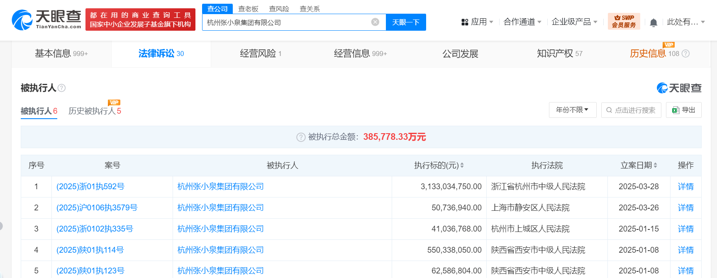Open SVIP member services badge

(x=624, y=21)
